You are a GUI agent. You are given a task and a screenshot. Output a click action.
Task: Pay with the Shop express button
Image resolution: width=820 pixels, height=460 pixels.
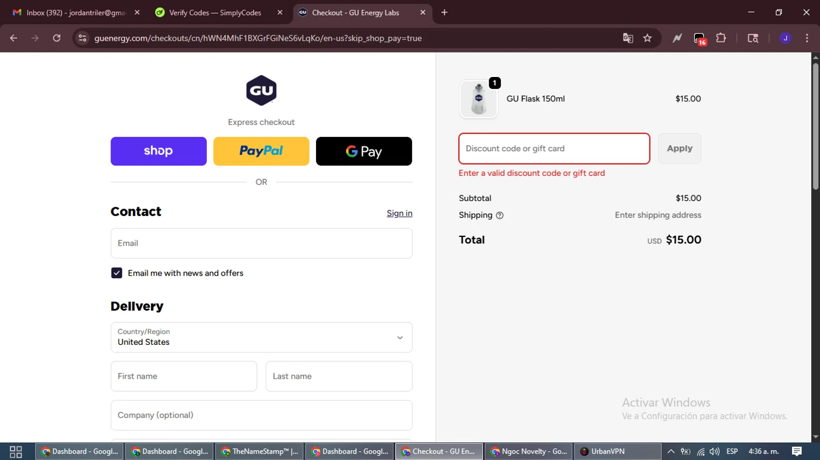click(x=159, y=151)
